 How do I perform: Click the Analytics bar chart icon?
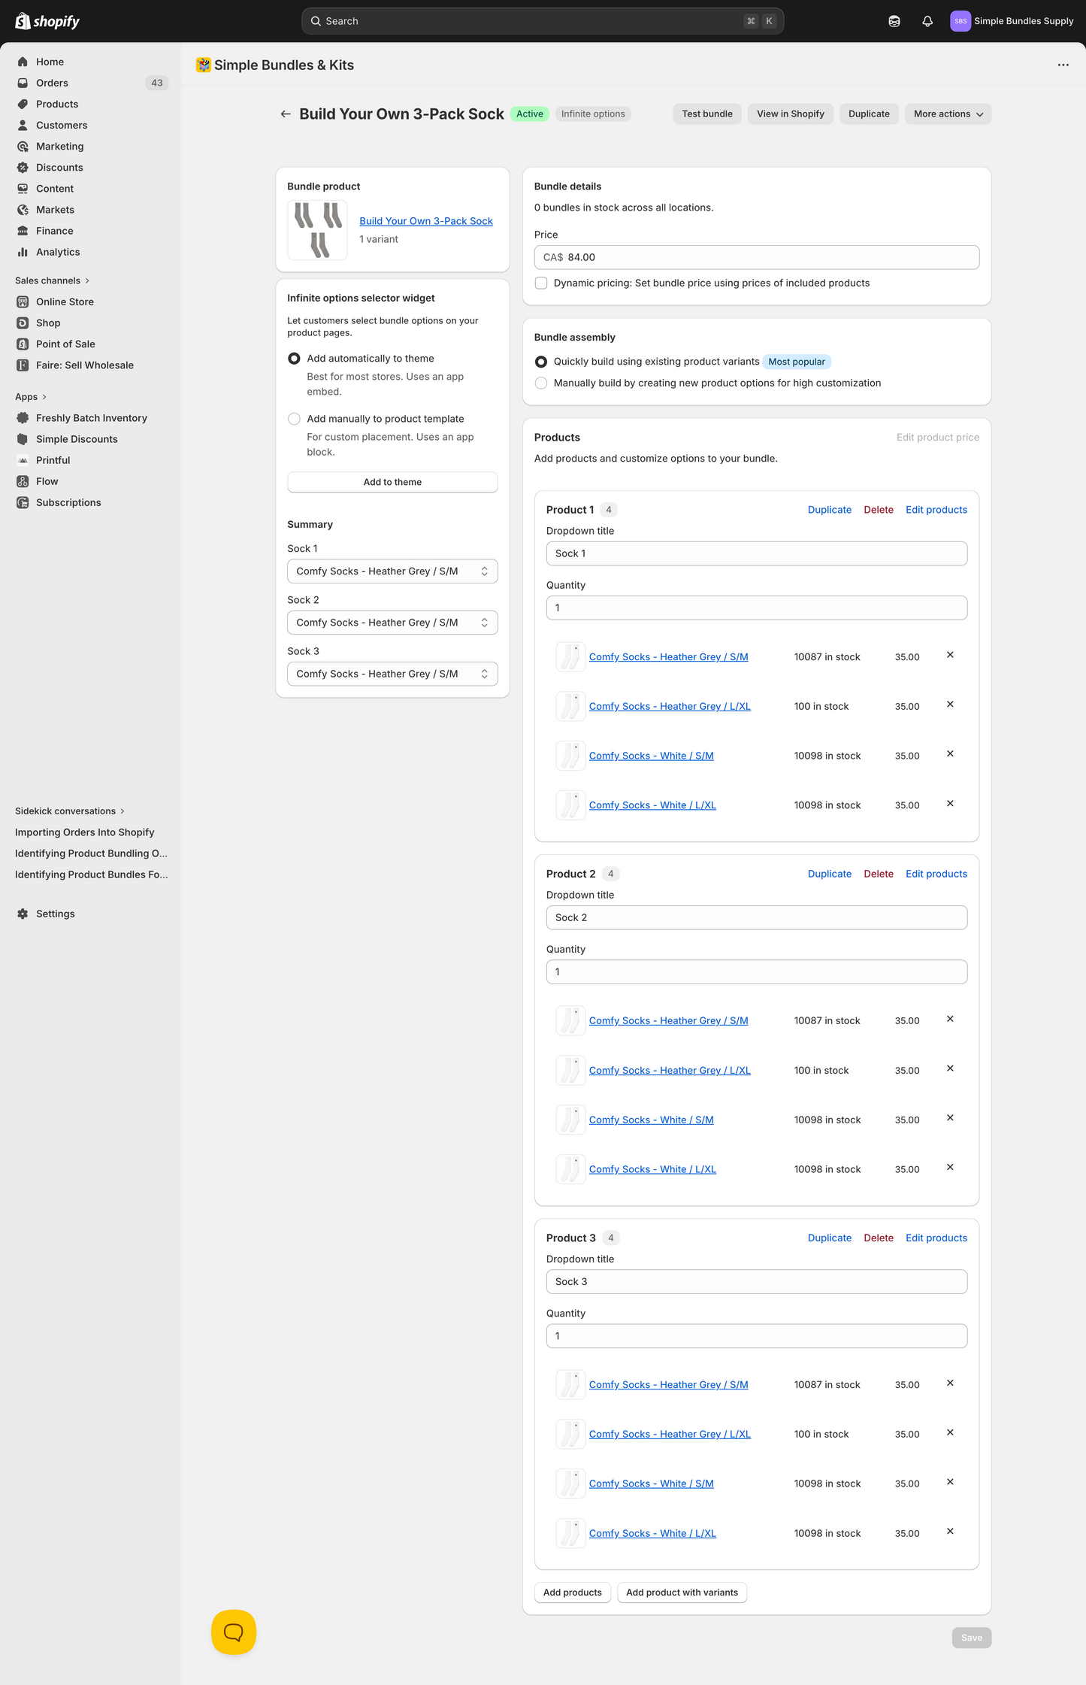pos(23,252)
